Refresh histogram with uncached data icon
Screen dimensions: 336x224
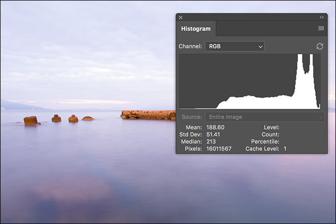pyautogui.click(x=319, y=46)
